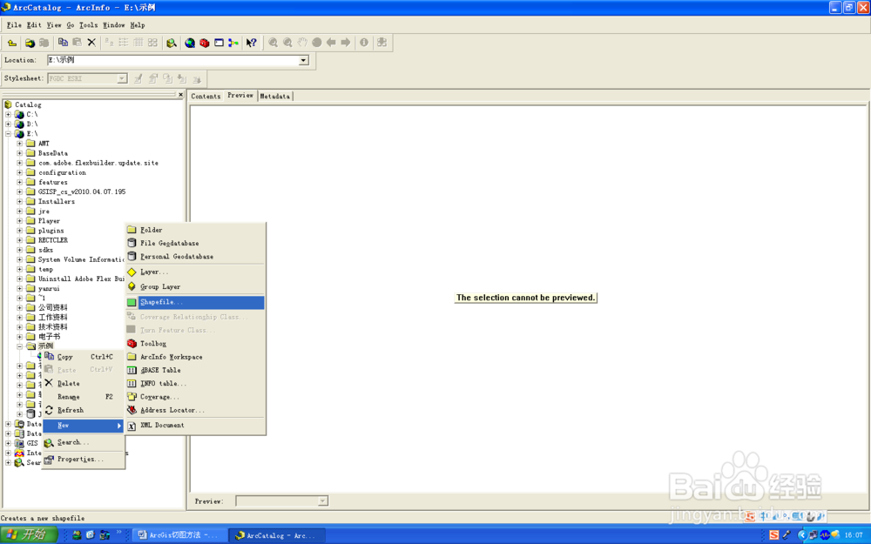Image resolution: width=871 pixels, height=544 pixels.
Task: Click the Connect To Folder icon
Action: click(30, 43)
